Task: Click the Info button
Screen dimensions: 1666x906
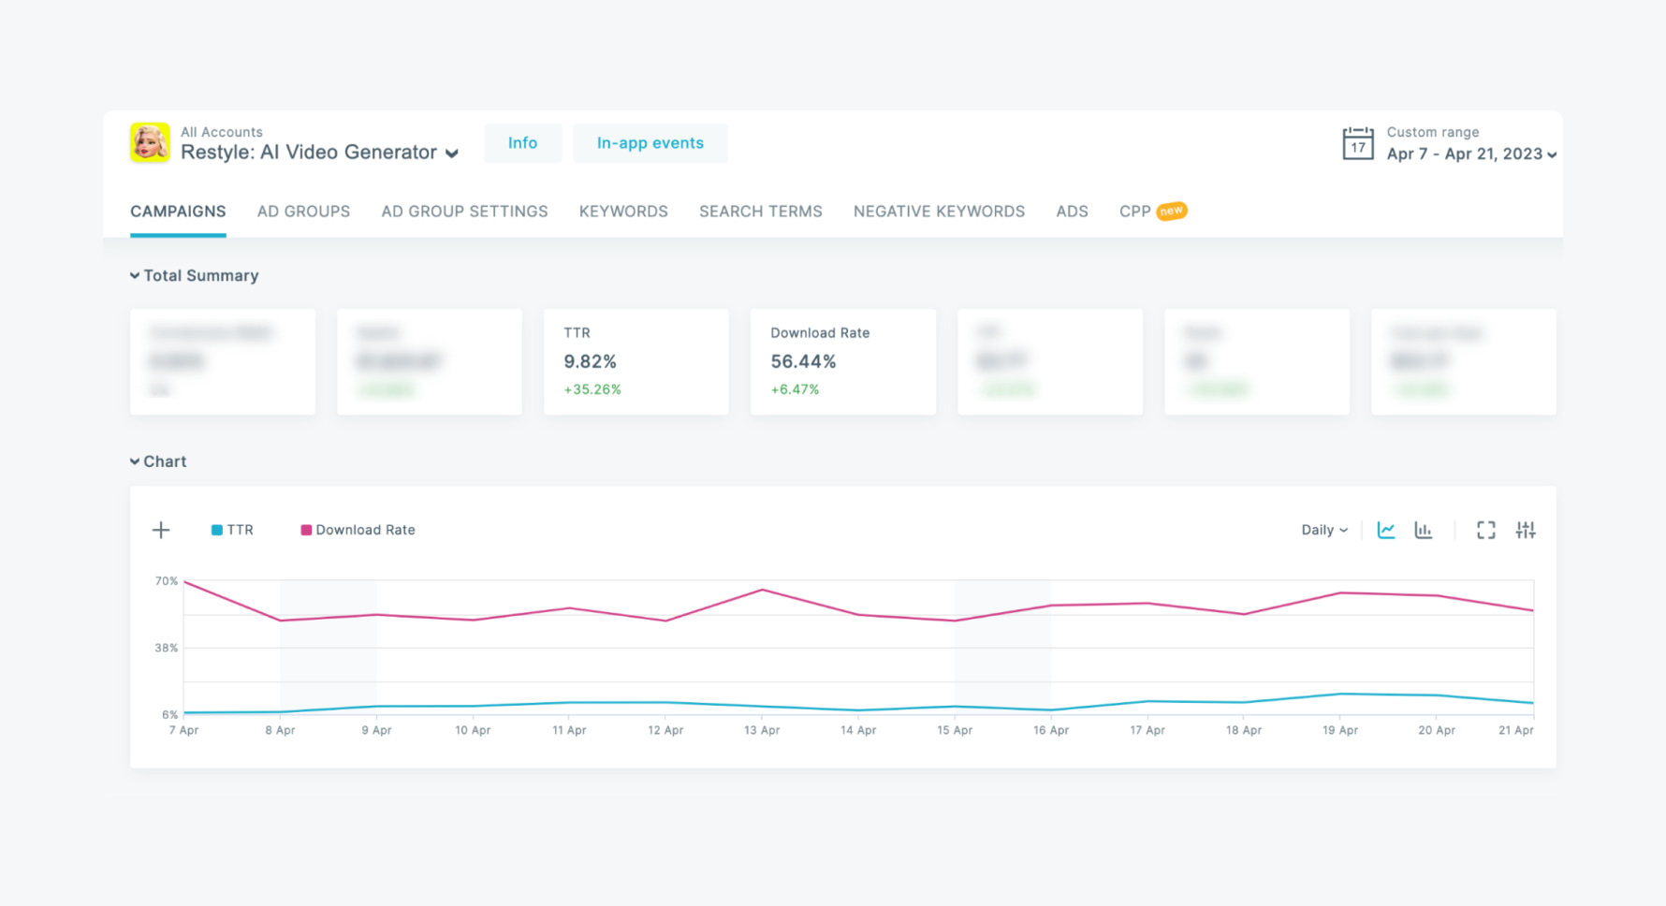Action: (522, 143)
